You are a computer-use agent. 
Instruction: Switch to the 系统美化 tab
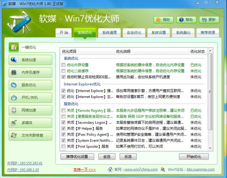[183, 33]
